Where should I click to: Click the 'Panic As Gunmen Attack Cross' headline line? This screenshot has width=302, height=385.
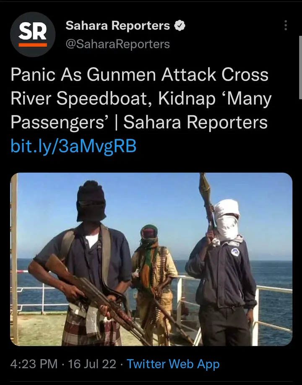click(139, 75)
